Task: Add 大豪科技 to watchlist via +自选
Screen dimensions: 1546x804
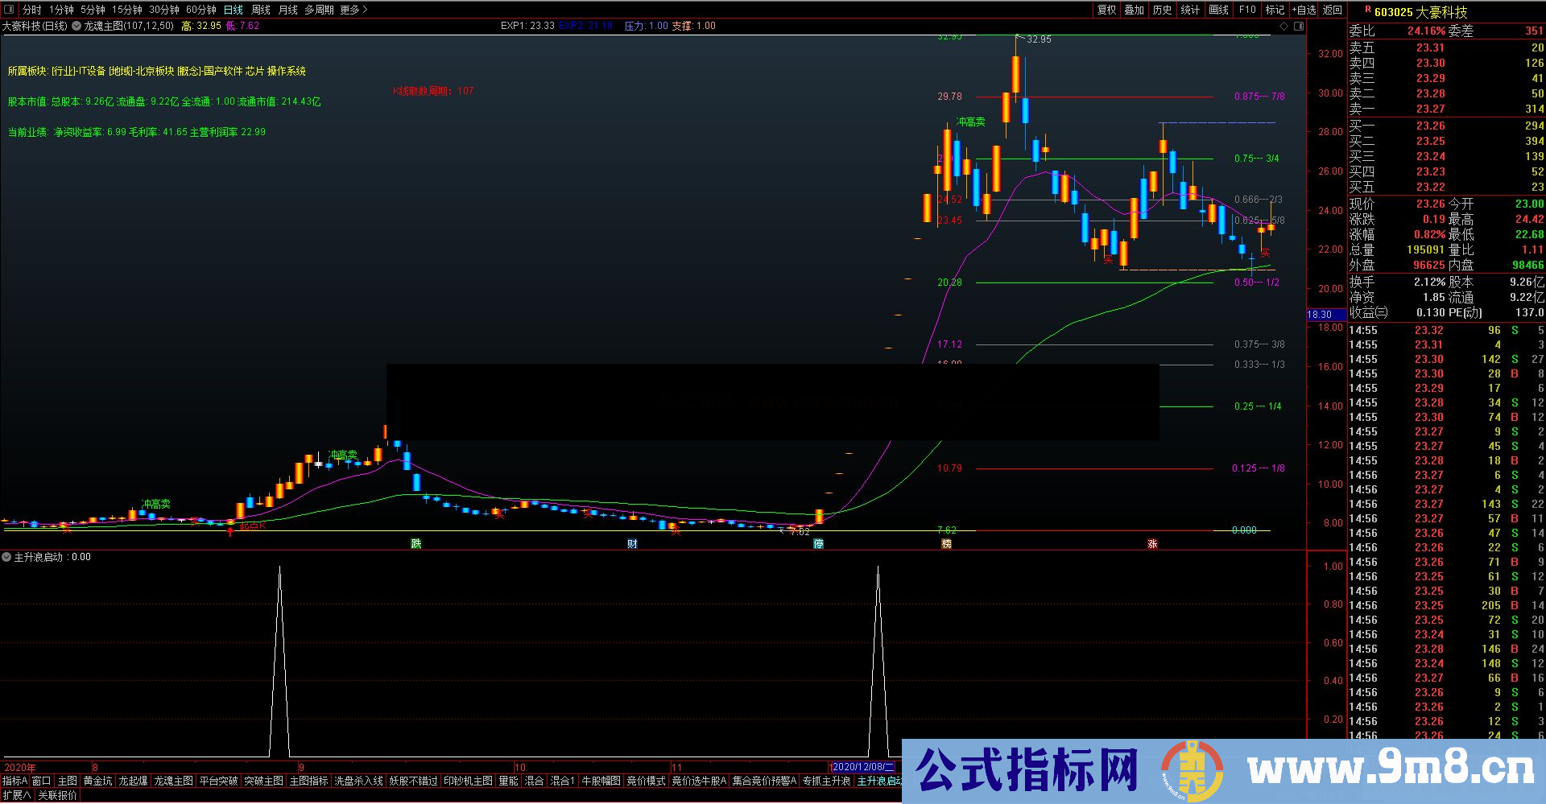Action: [x=1304, y=10]
